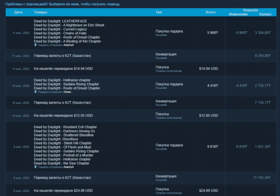The height and width of the screenshot is (196, 280).
Task: Select 'Dead by Daylight - Chains of Hate' item
Action: tap(60, 33)
